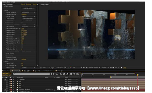The image size is (152, 93).
Task: Expand the Emission Extras group
Action: click(5, 57)
